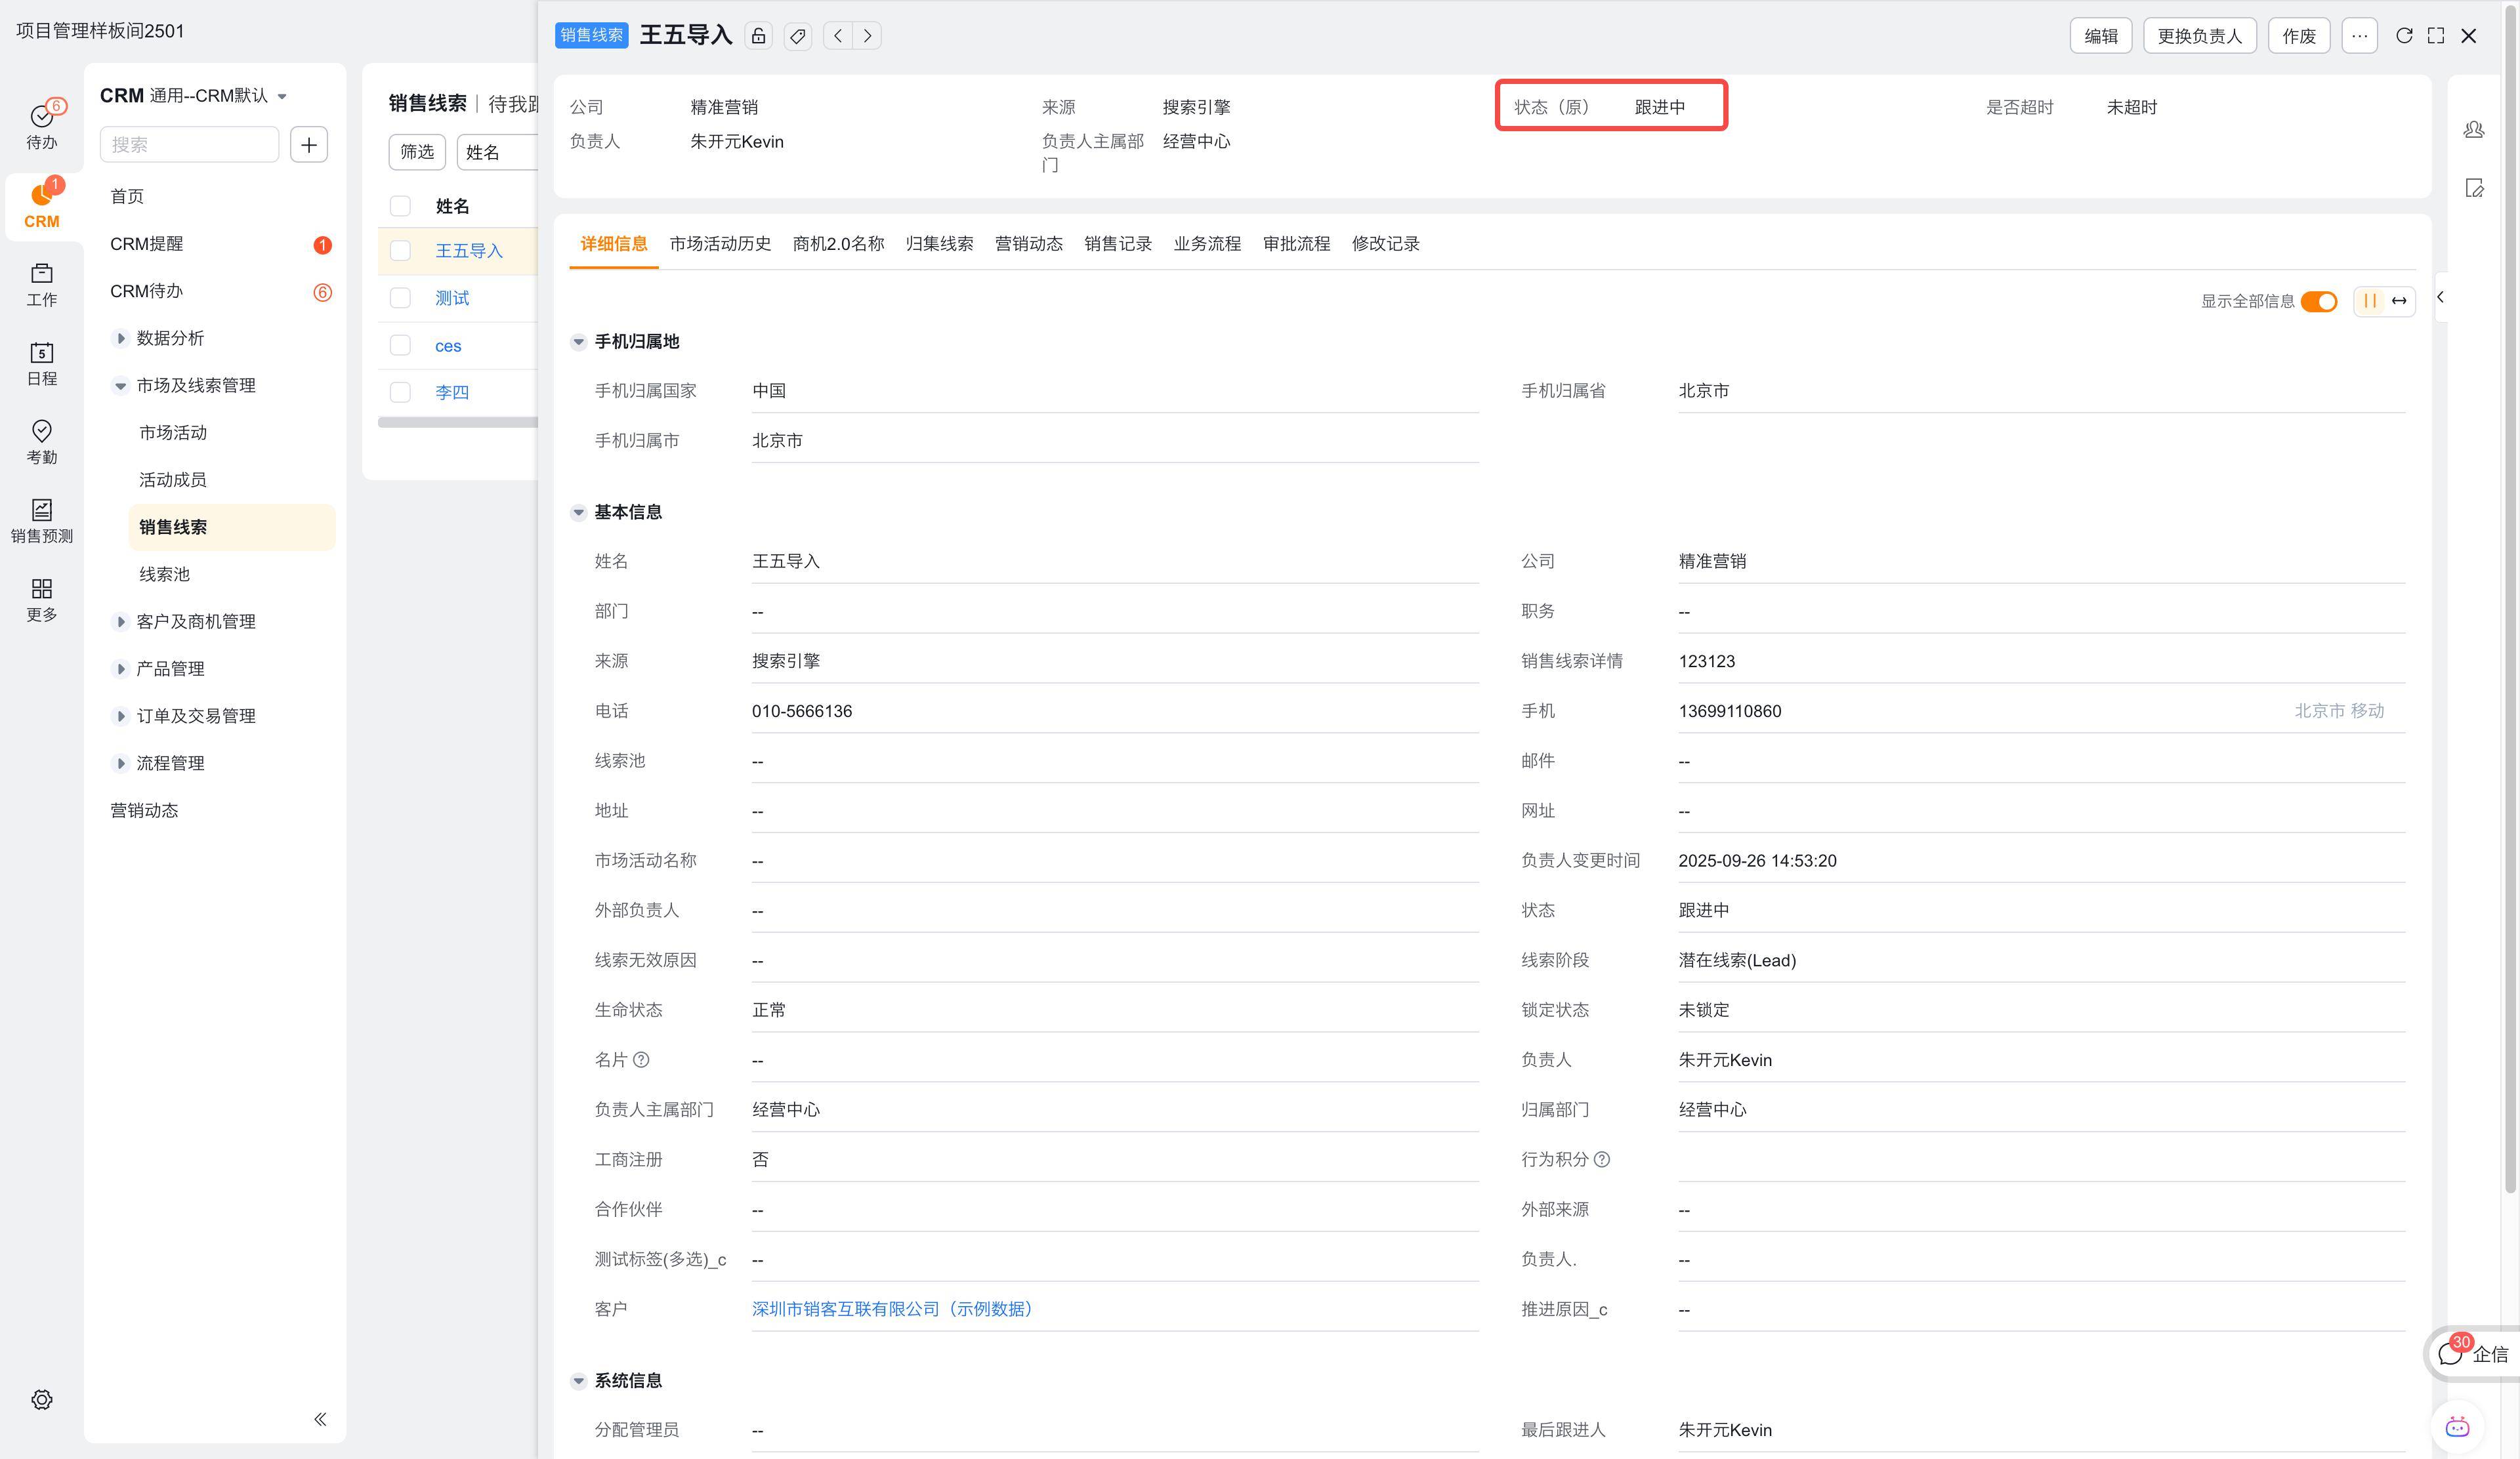Image resolution: width=2520 pixels, height=1459 pixels.
Task: Go to next record arrow
Action: [867, 36]
